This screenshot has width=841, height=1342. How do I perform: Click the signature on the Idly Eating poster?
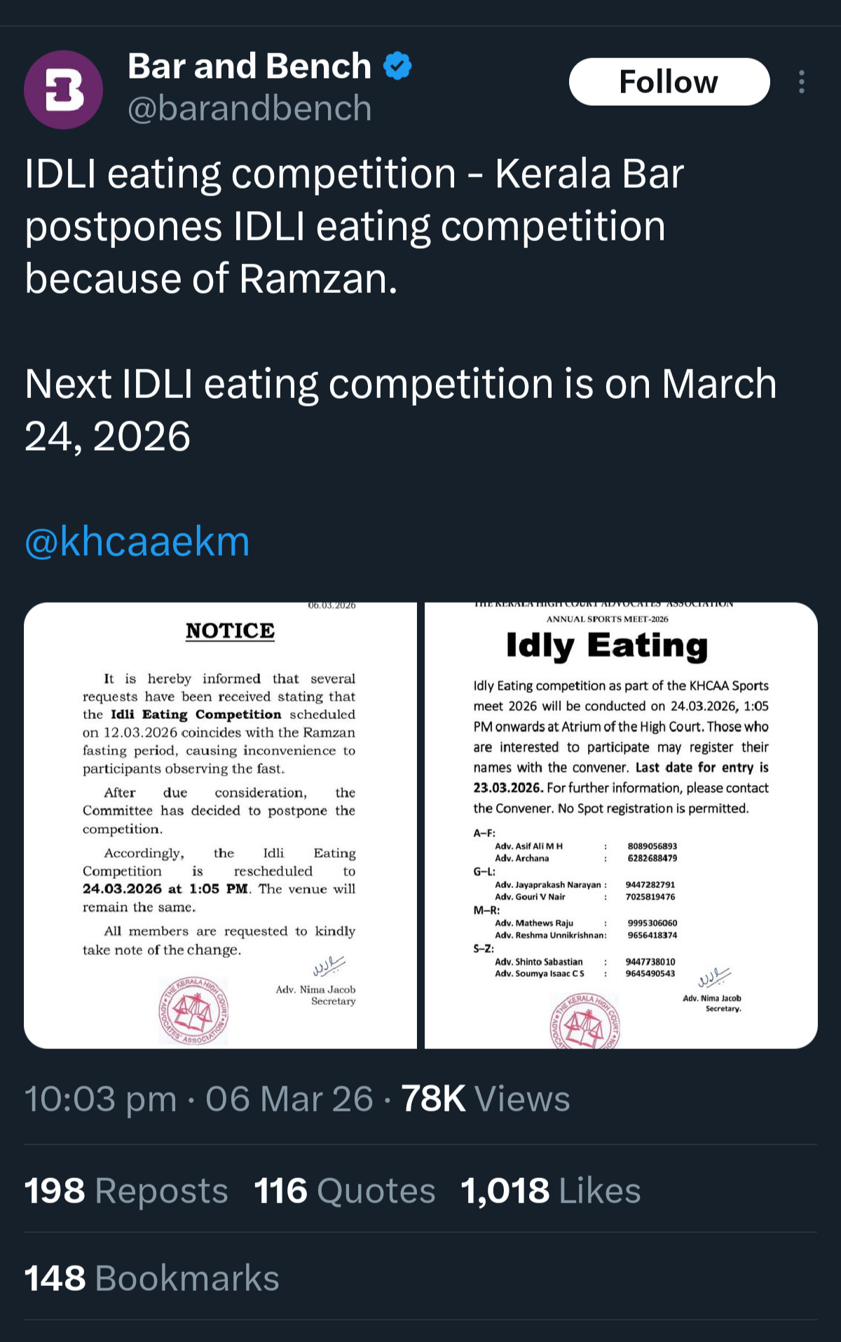(713, 976)
